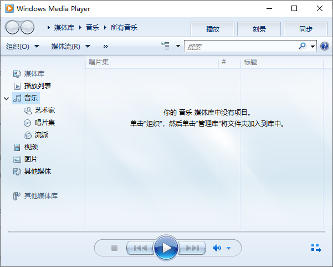Click the 搜索 search input field
Screen dimensions: 333x267
coord(241,47)
